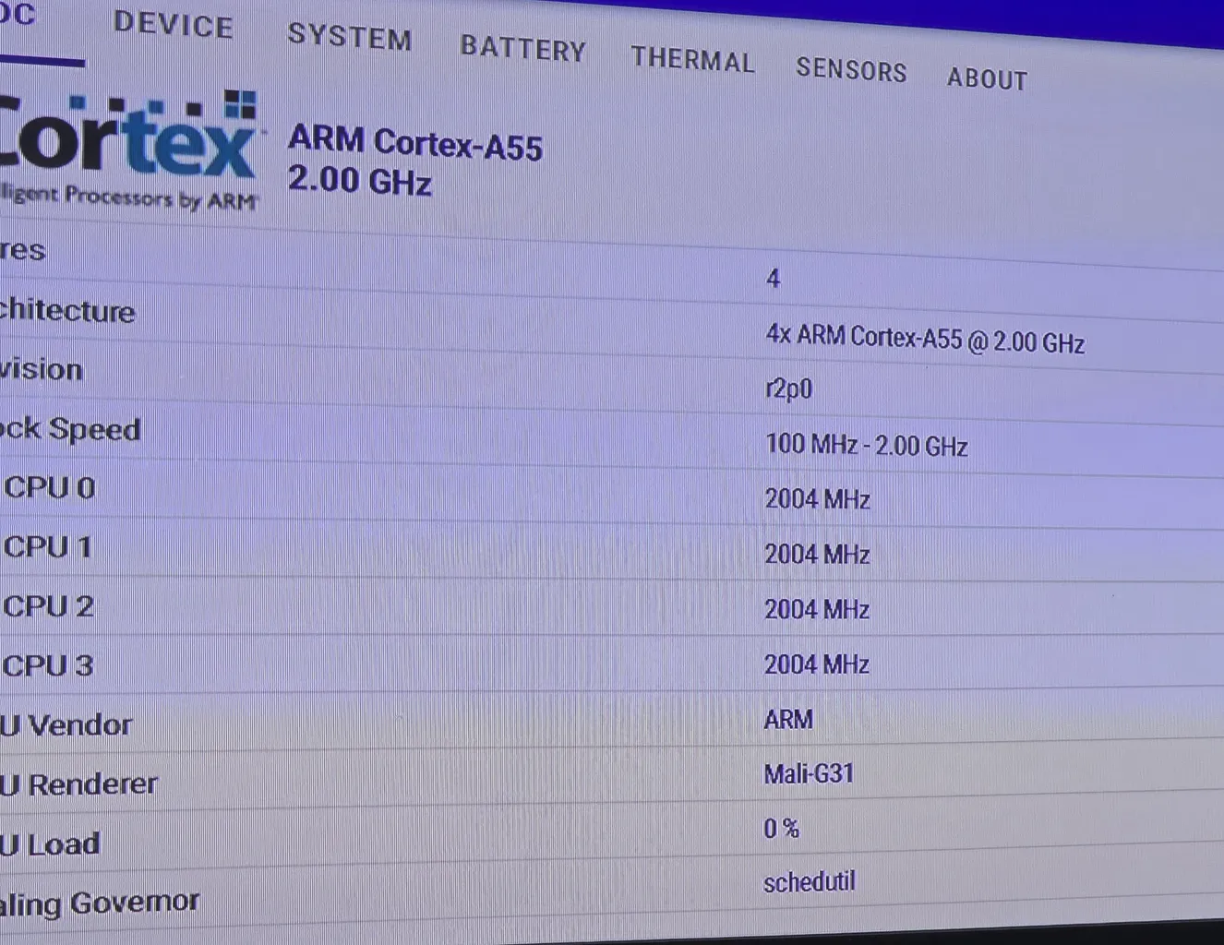Switch to the ABOUT tab

[987, 79]
